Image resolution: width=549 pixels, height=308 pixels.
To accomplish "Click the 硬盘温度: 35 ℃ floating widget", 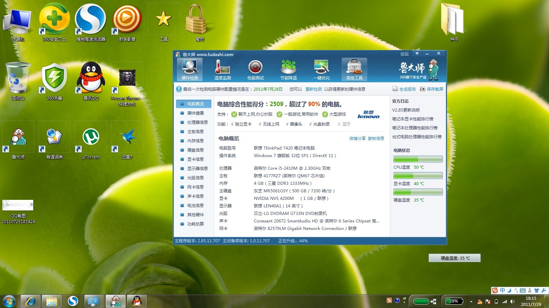I will click(x=455, y=258).
